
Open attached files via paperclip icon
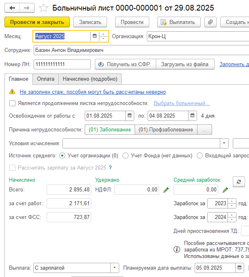click(x=210, y=22)
